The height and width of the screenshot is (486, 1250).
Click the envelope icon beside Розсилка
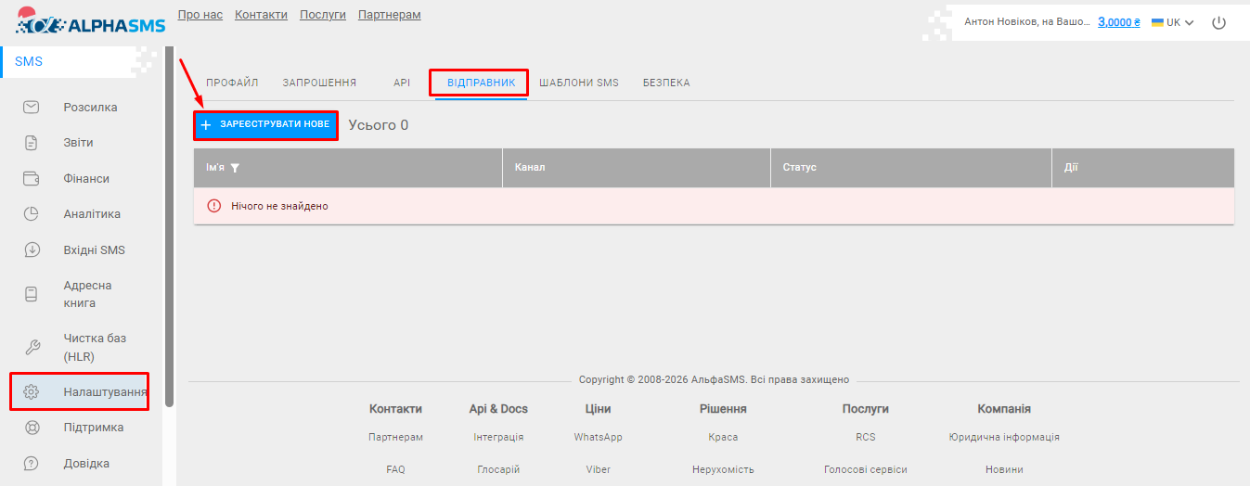32,108
